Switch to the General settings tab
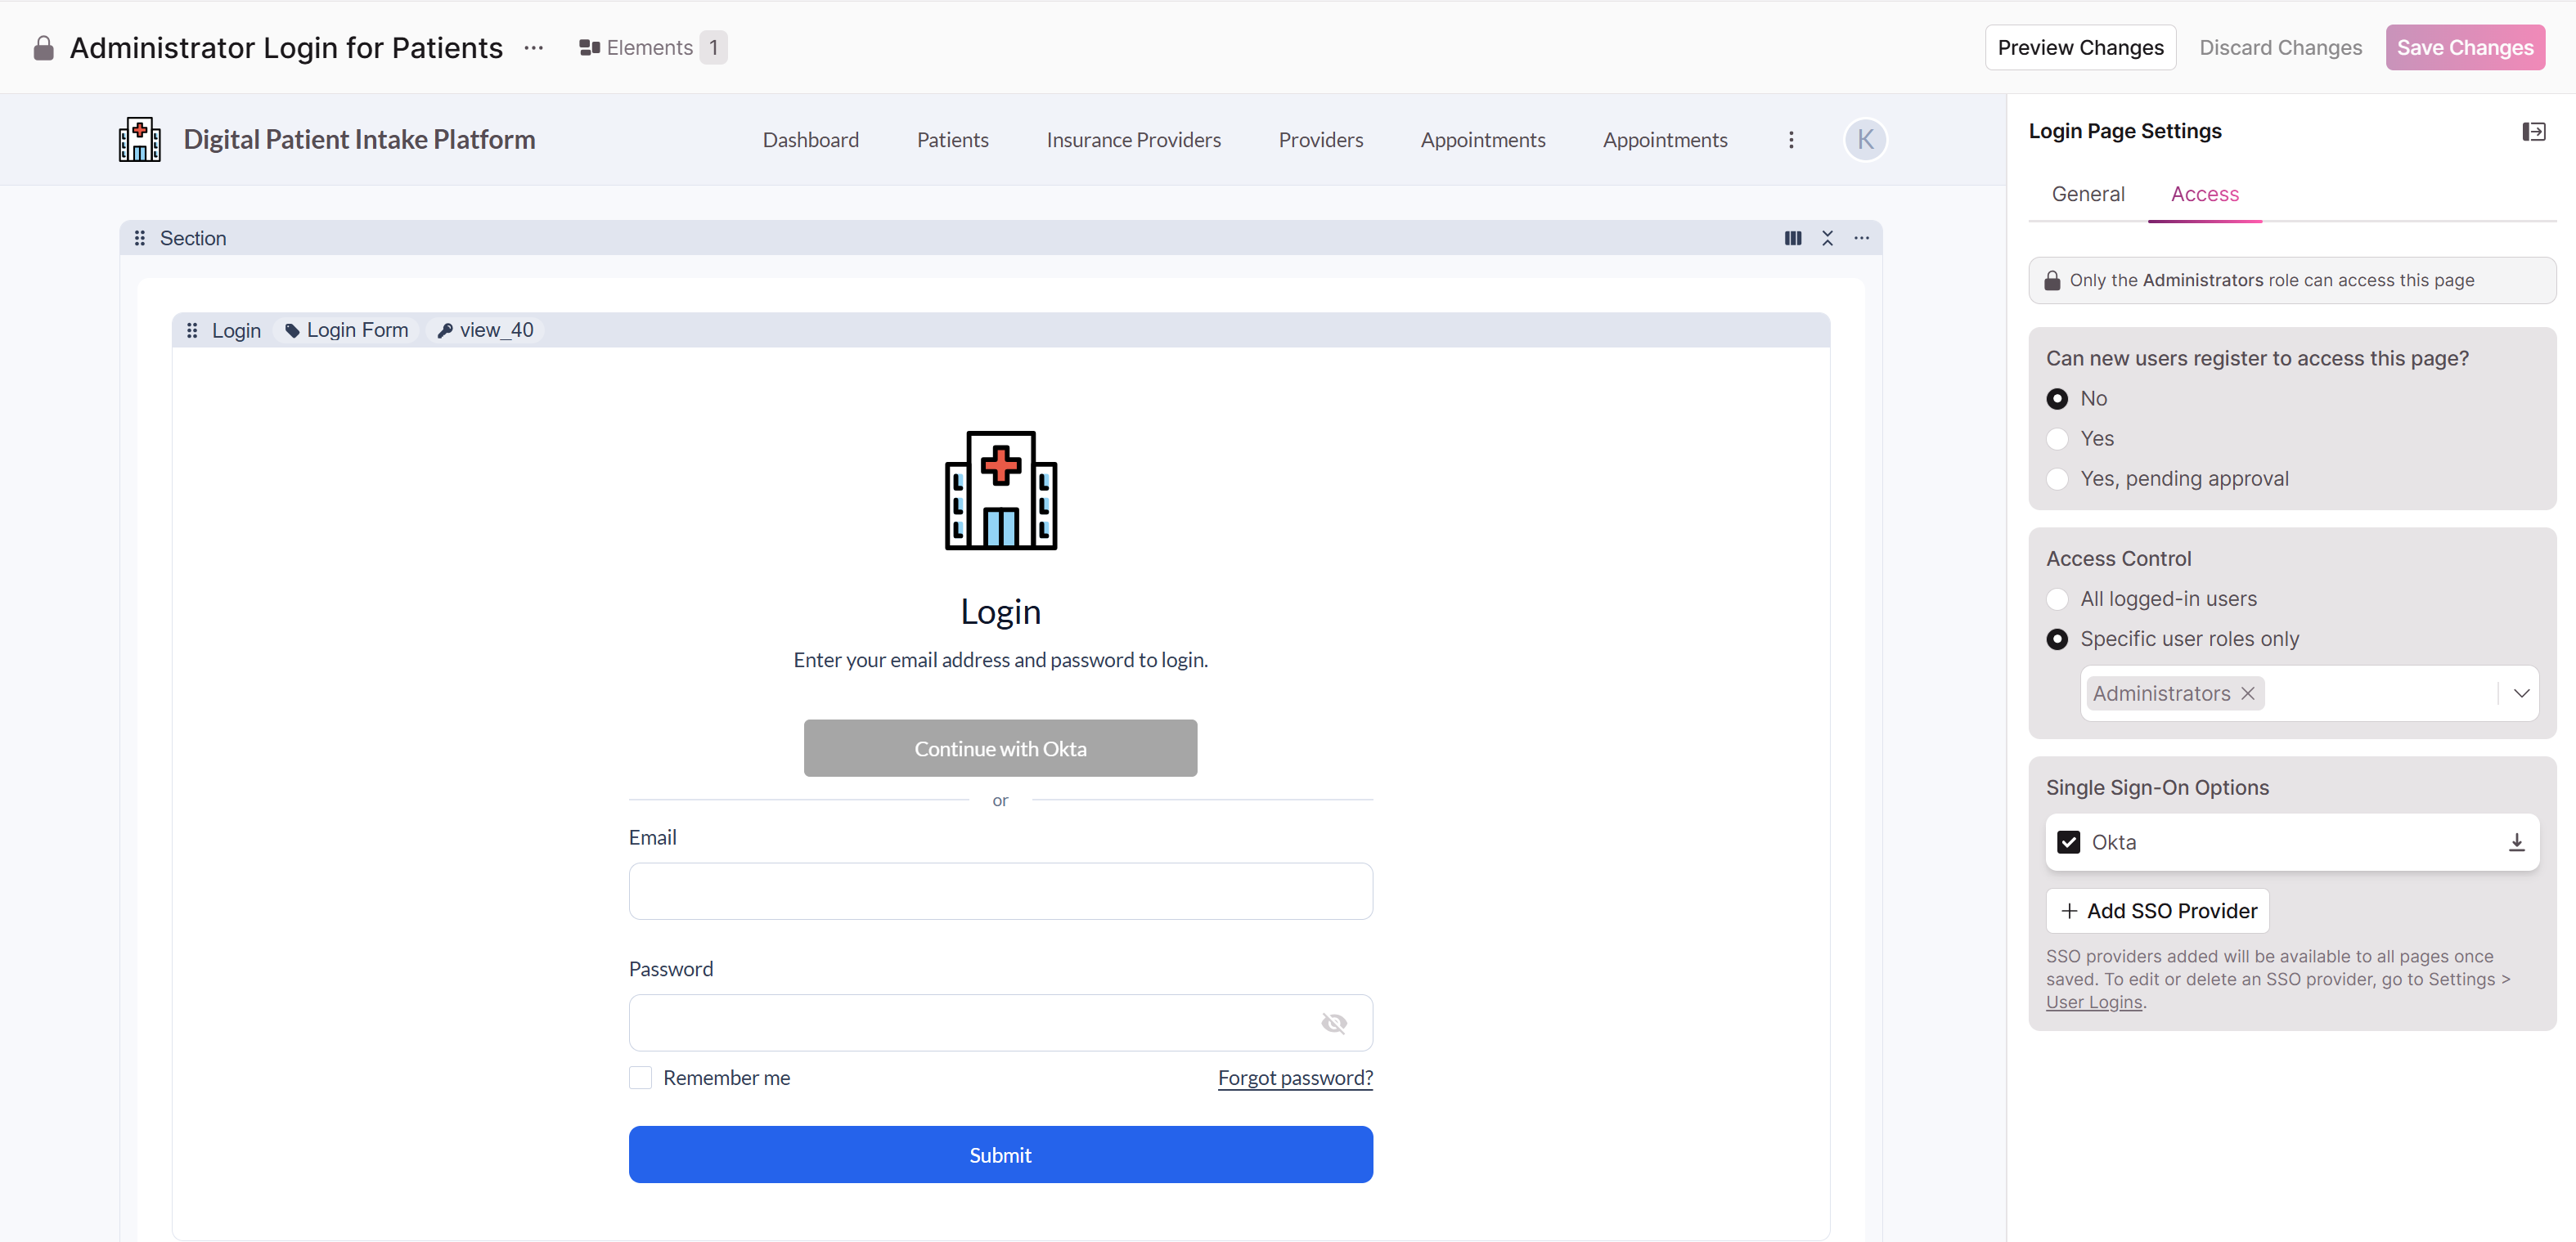Image resolution: width=2576 pixels, height=1242 pixels. [x=2088, y=194]
